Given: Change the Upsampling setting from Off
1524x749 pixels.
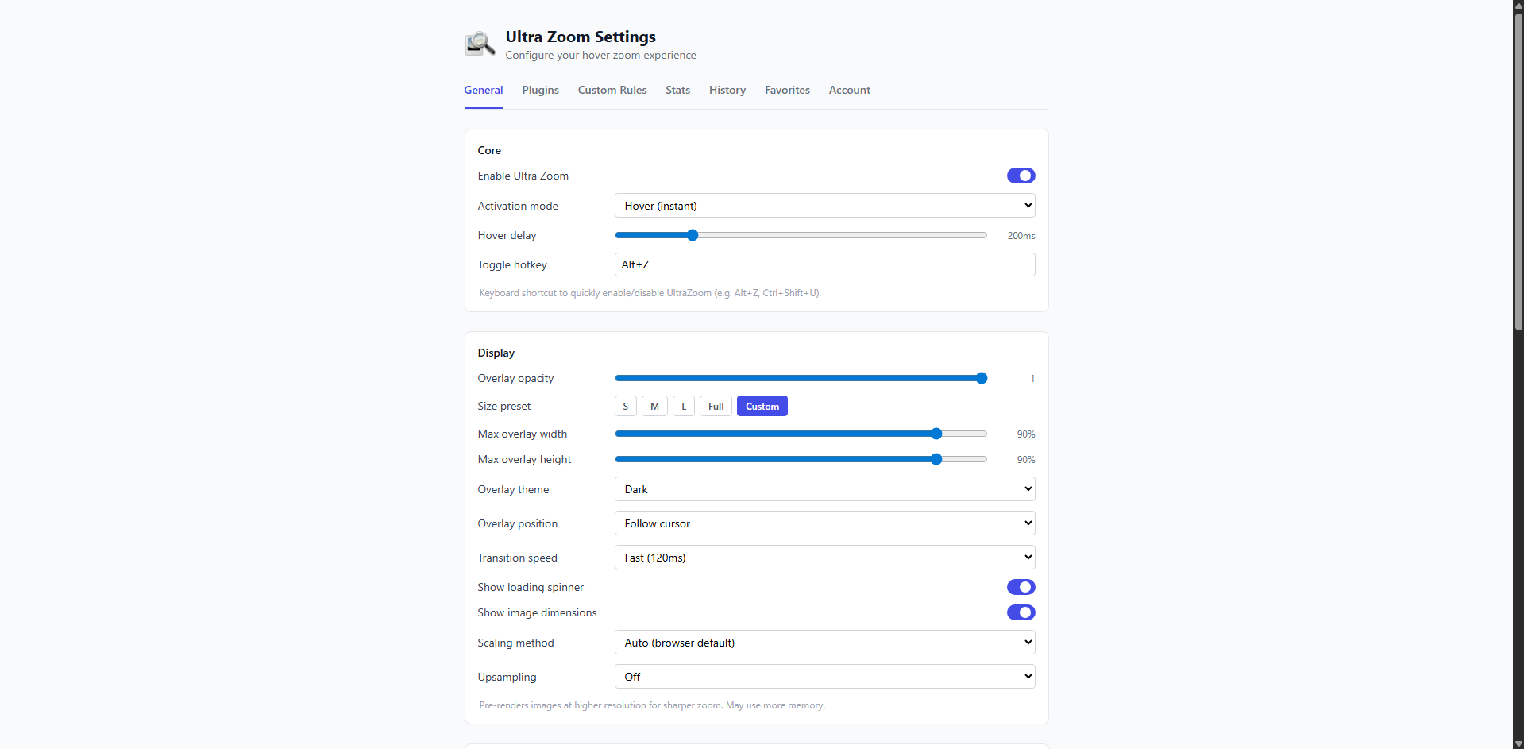Looking at the screenshot, I should pyautogui.click(x=824, y=676).
